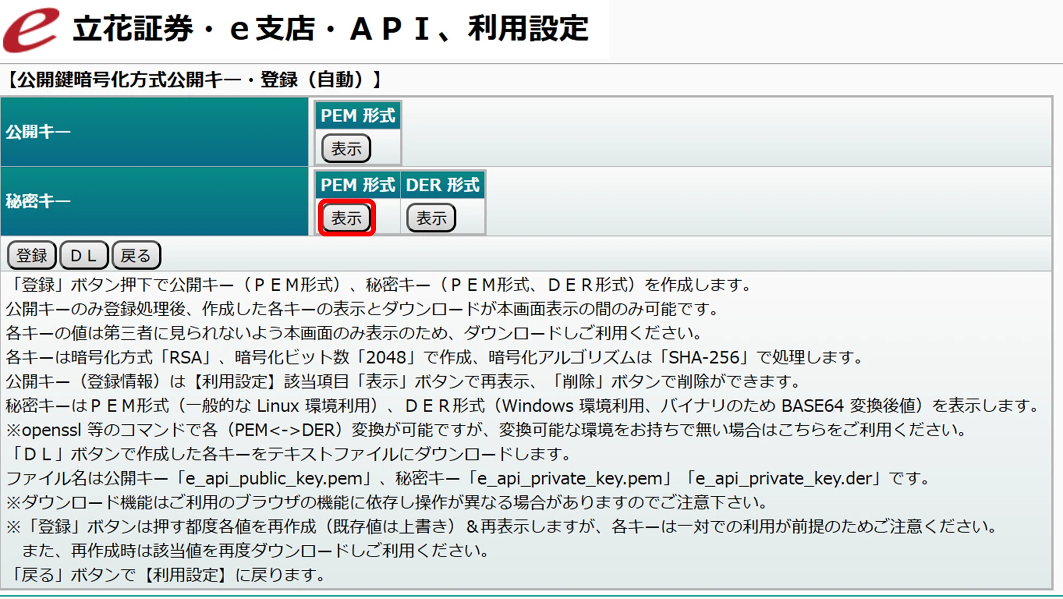Image resolution: width=1063 pixels, height=599 pixels.
Task: Click the note starting ※「登録」ボタンは押す都度
Action: [502, 527]
